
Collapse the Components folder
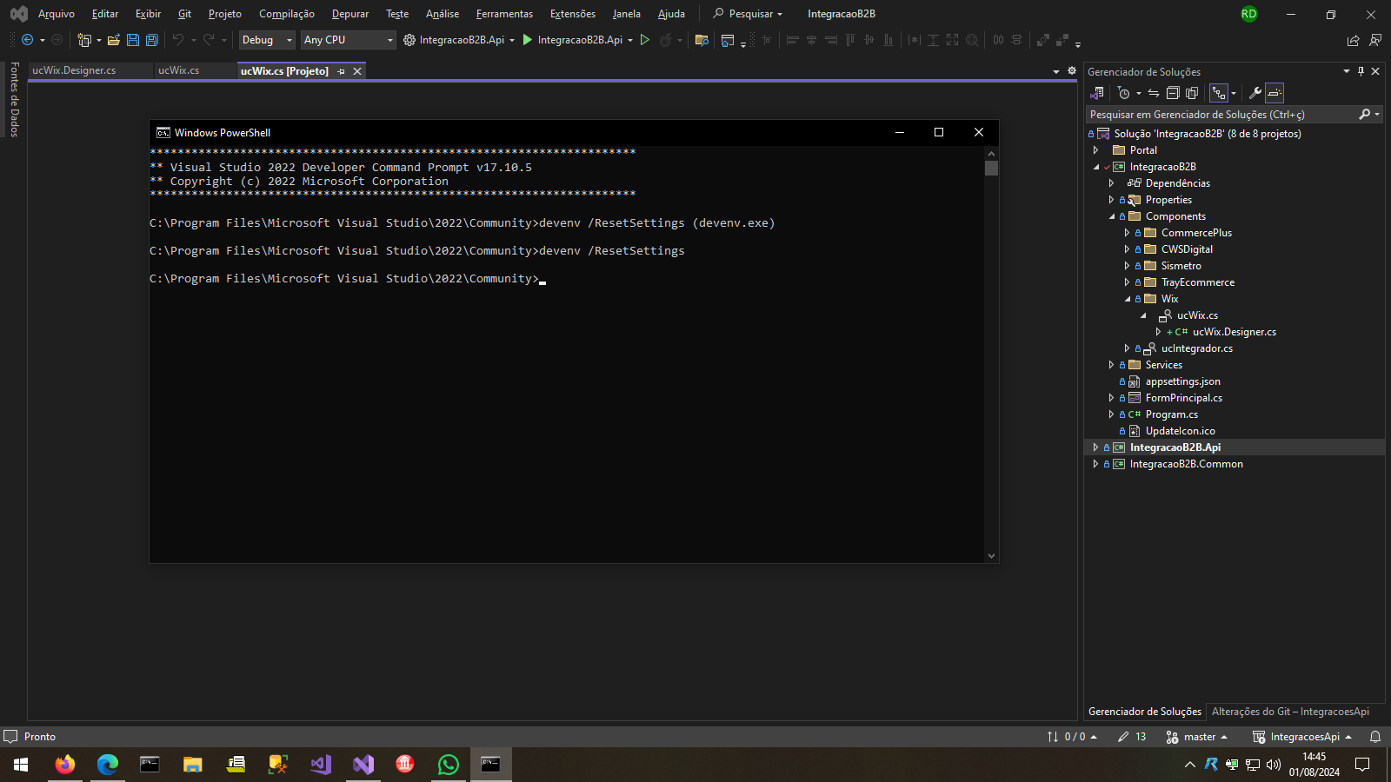point(1112,216)
